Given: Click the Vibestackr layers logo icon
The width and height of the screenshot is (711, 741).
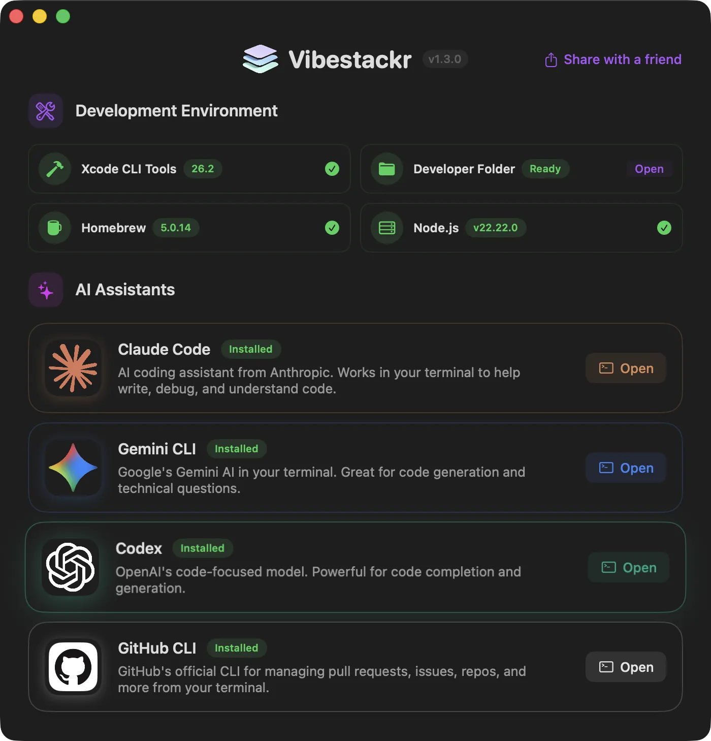Looking at the screenshot, I should pyautogui.click(x=260, y=59).
